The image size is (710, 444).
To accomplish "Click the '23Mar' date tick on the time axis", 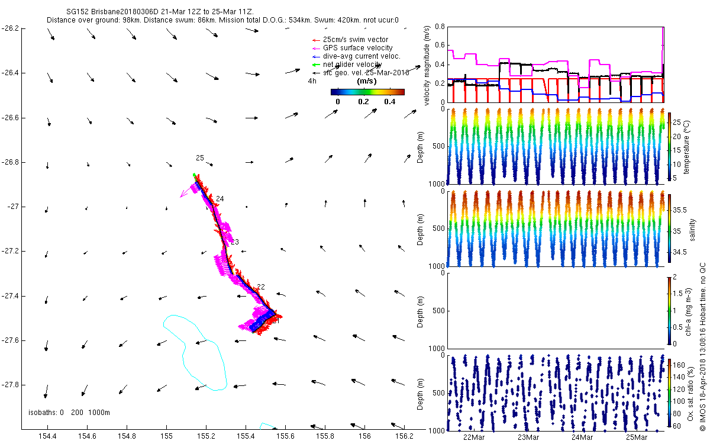I will coord(528,437).
